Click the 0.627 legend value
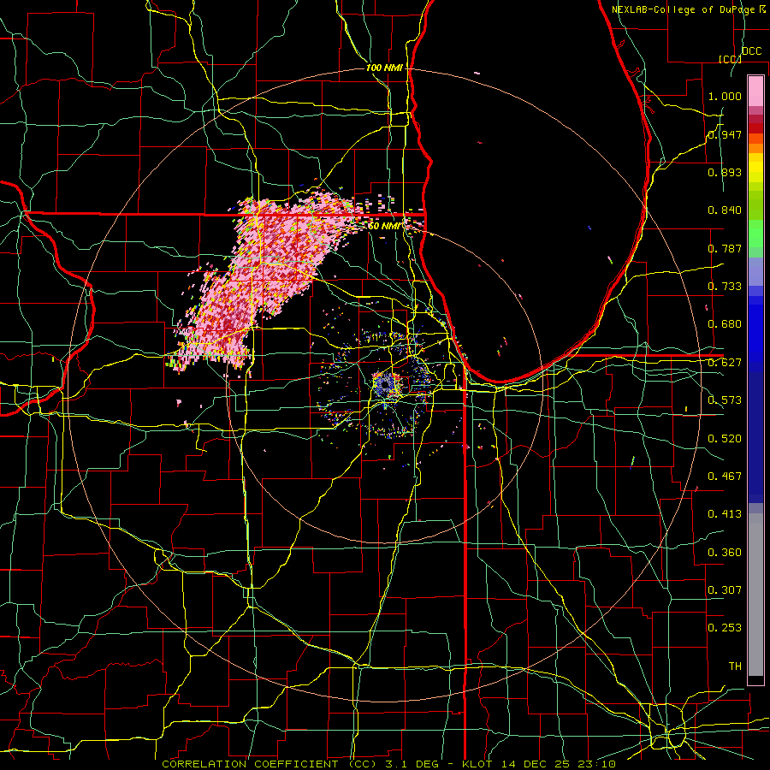The image size is (770, 770). [x=725, y=363]
